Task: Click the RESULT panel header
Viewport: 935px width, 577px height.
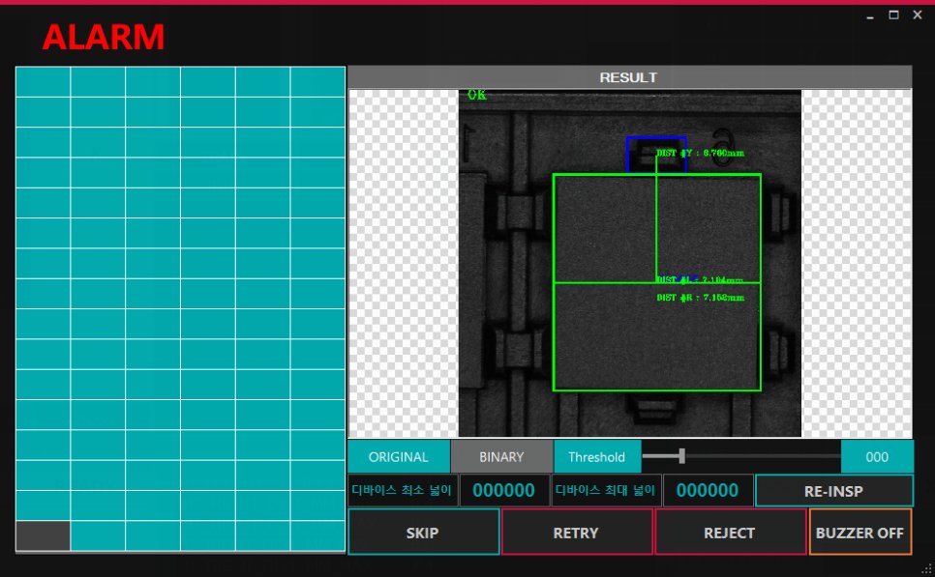Action: (630, 77)
